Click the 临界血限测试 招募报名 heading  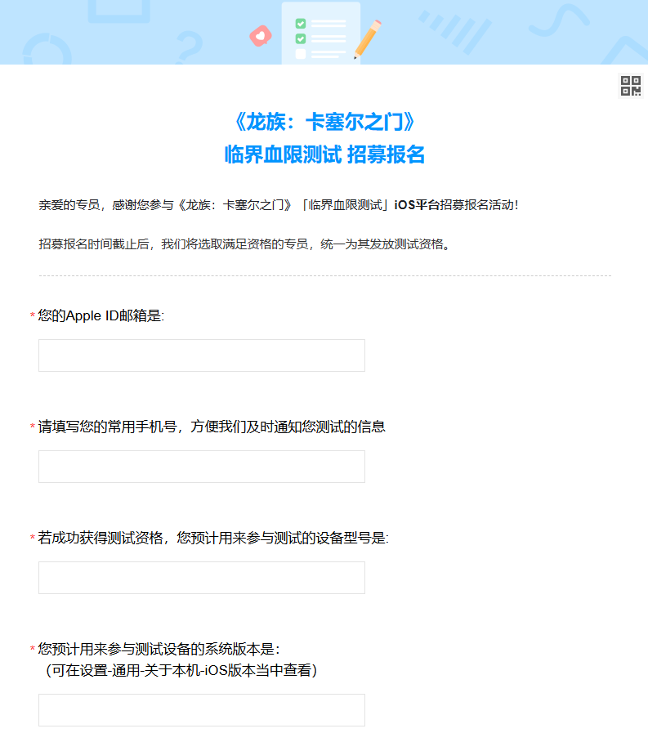324,154
